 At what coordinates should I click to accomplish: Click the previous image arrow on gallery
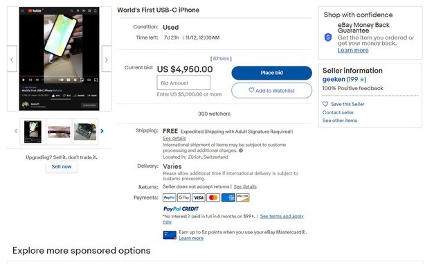coord(12,59)
